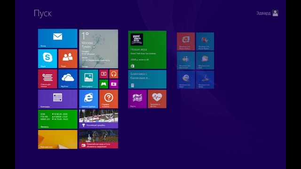Open the Health & Fitness heart tile
This screenshot has height=169, width=301.
click(157, 99)
